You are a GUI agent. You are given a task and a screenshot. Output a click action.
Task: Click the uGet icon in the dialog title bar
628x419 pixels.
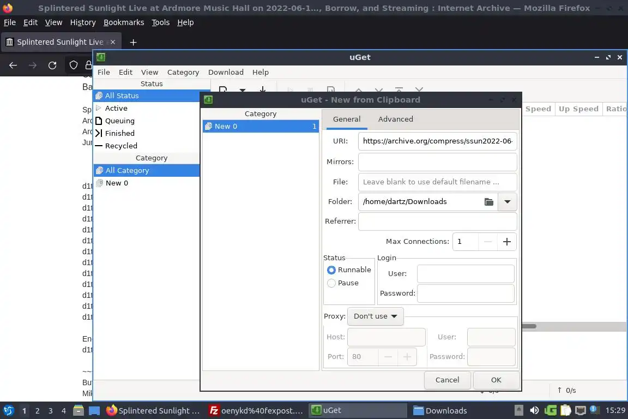[x=208, y=100]
